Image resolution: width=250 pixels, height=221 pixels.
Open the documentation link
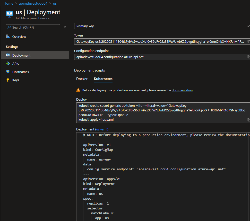182,90
